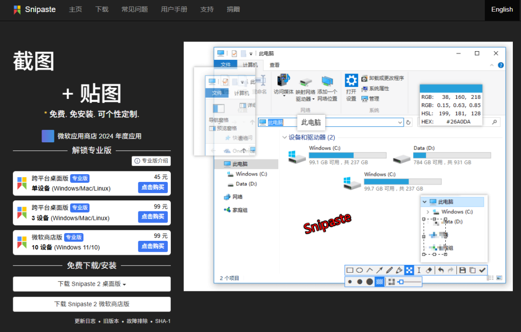Screen dimensions: 521x332
Task: Click the refresh button beside address bar
Action: tap(409, 122)
